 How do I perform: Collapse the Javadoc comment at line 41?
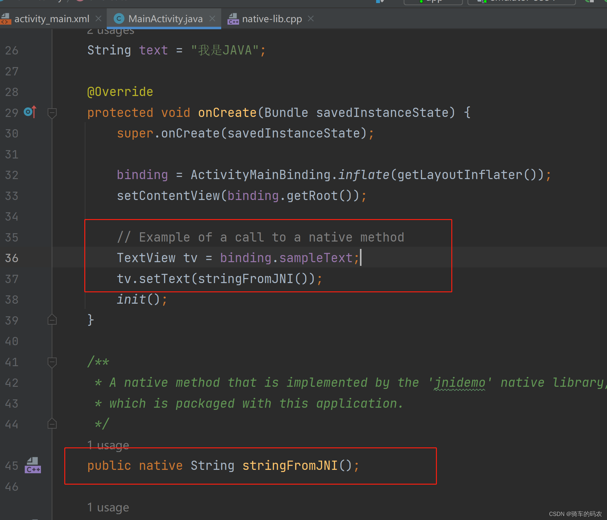(x=52, y=362)
